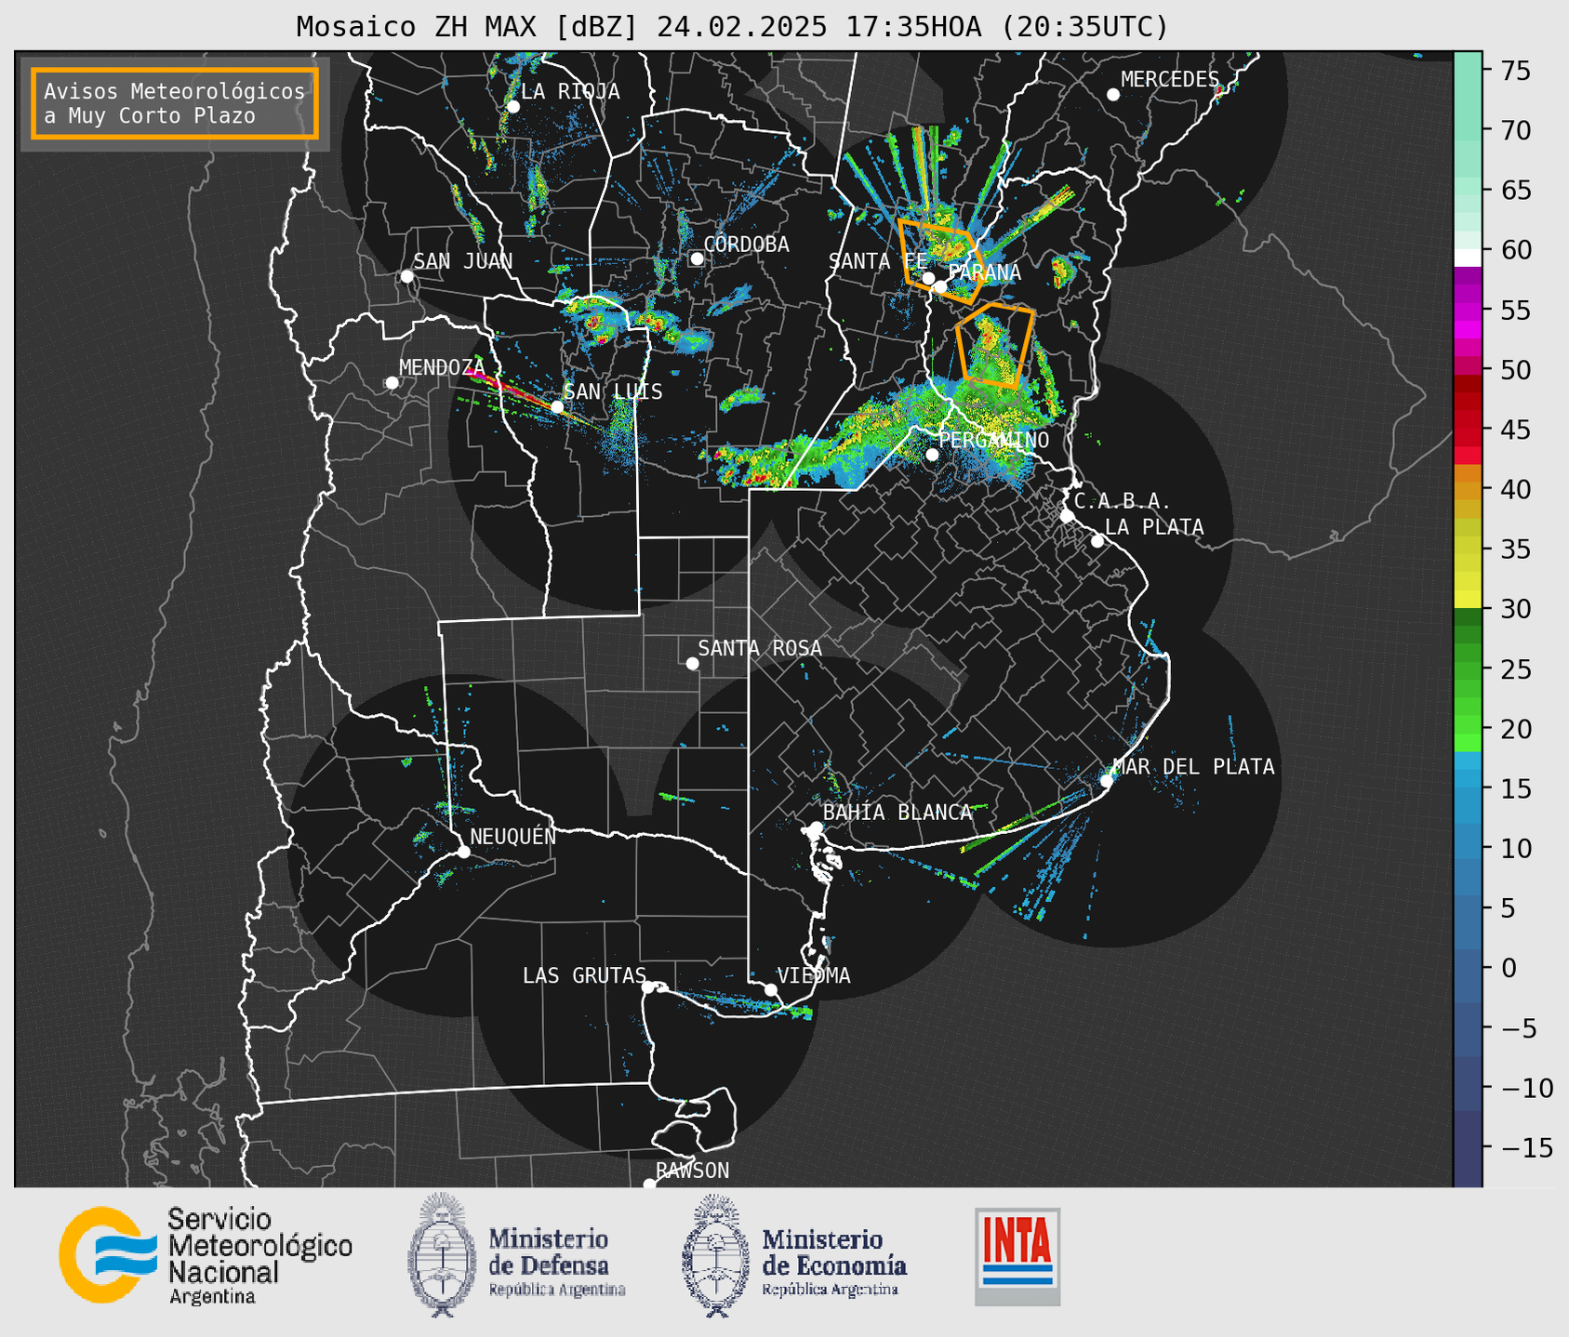Click the -15 tick label on the color scale
Image resolution: width=1569 pixels, height=1337 pixels.
click(1526, 1147)
